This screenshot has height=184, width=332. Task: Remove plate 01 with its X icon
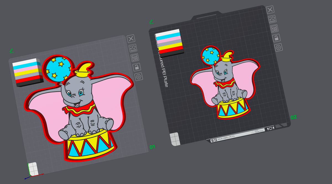(131, 38)
